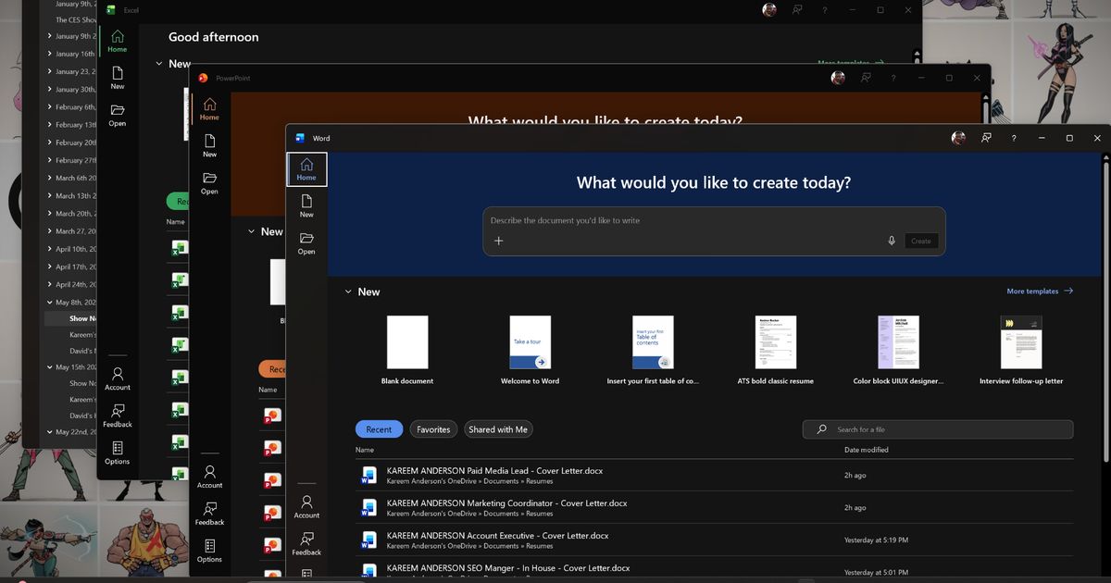Choose Insert your first table of contents template
This screenshot has width=1111, height=583.
653,350
